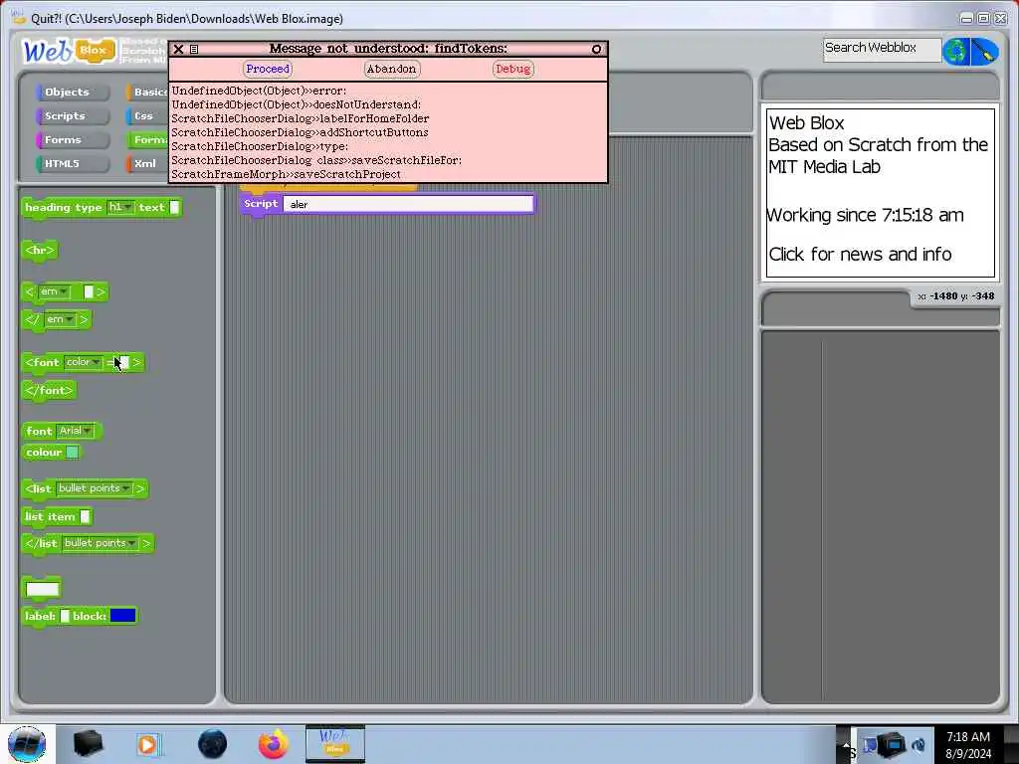Click the green recycle icon

tap(956, 52)
